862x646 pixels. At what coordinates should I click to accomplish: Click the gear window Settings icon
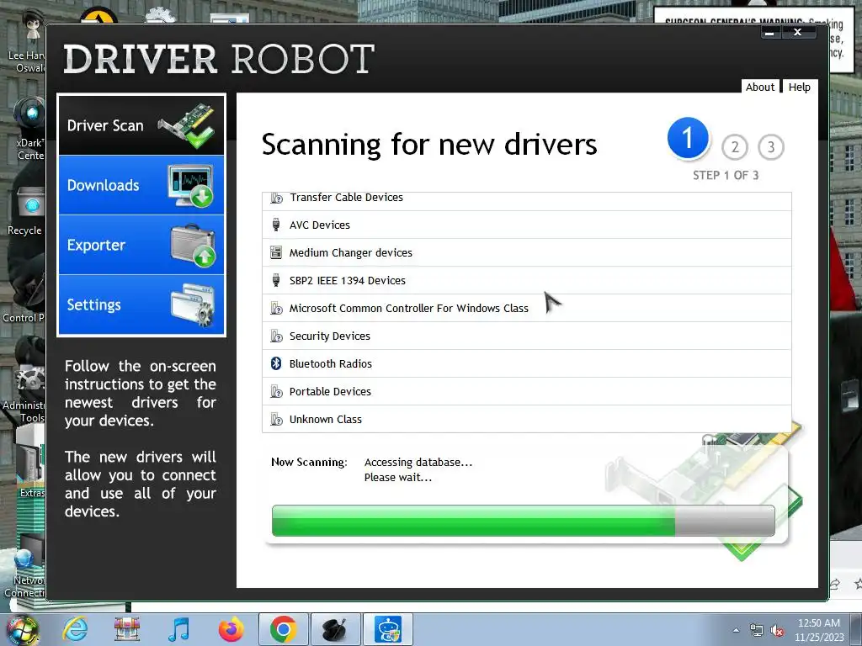point(193,304)
